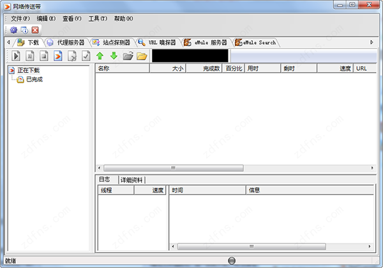Click the green up arrow icon

click(x=100, y=57)
